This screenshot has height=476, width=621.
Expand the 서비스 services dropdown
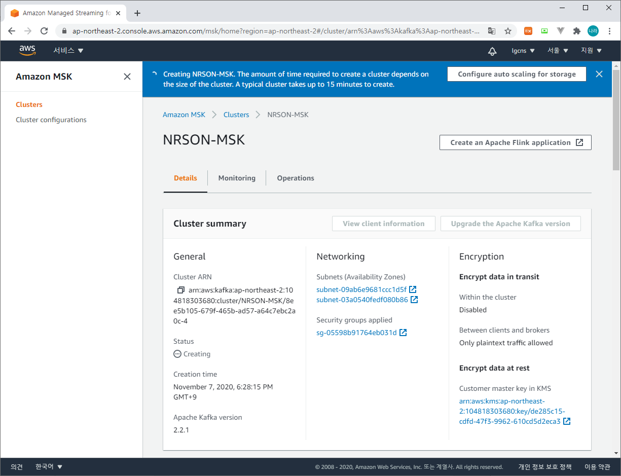pos(68,51)
